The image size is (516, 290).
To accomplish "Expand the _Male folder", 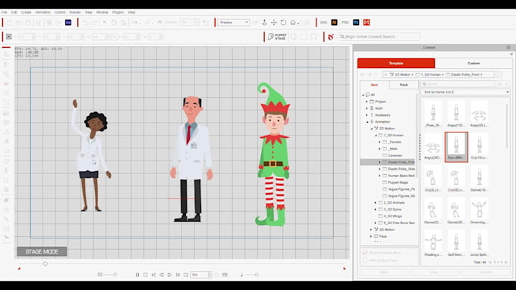I will 379,148.
